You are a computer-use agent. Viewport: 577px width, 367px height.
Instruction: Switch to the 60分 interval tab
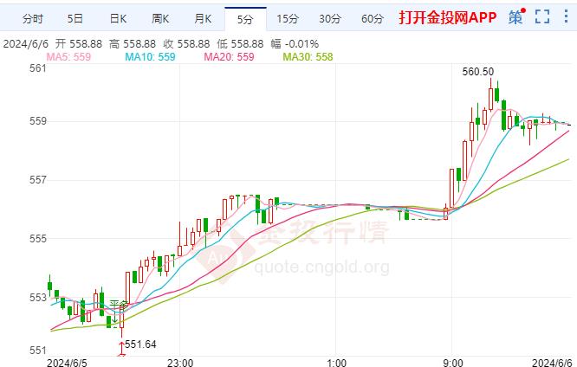click(372, 18)
